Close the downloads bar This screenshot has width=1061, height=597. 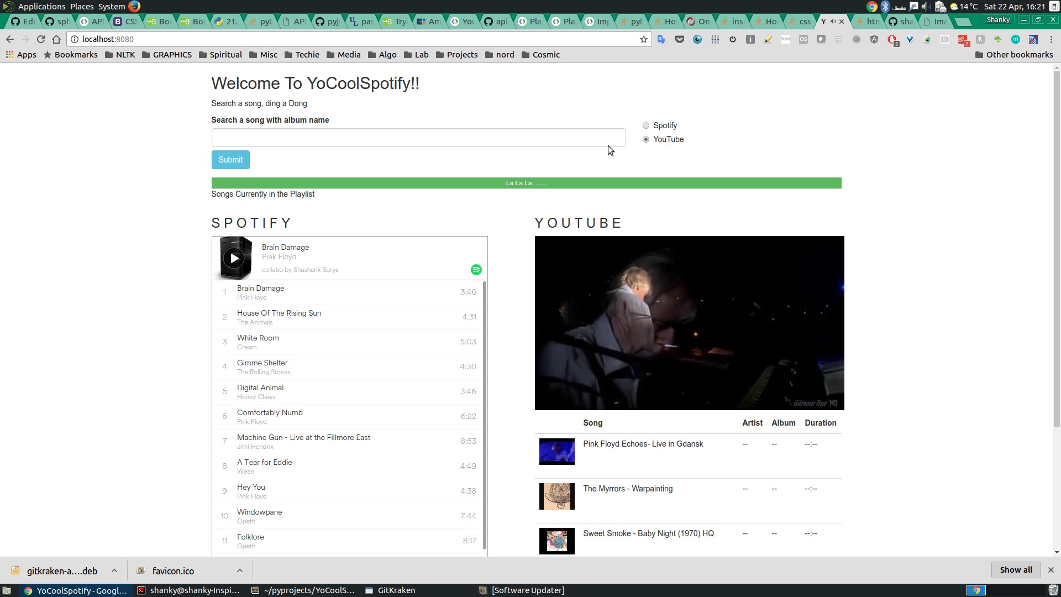tap(1051, 570)
